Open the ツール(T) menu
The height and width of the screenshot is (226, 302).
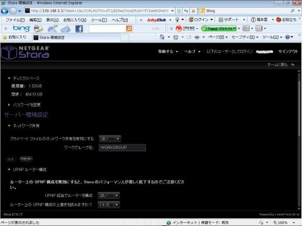(x=99, y=20)
